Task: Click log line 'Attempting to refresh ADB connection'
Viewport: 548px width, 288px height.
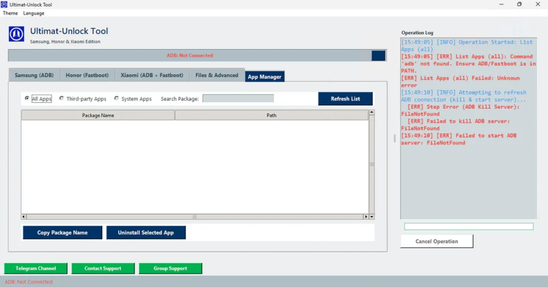Action: 463,96
